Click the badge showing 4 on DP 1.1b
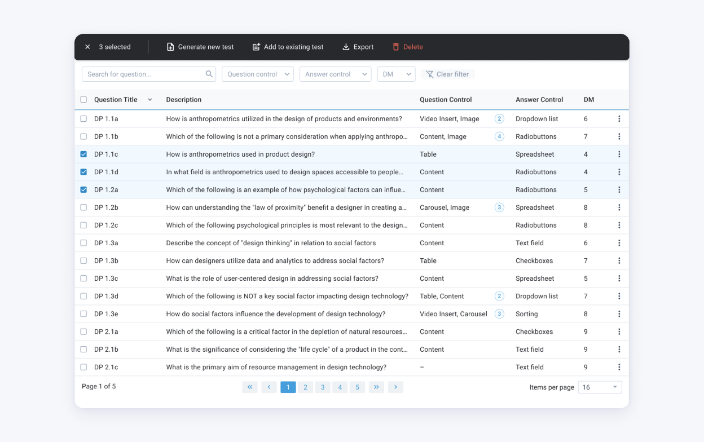 click(x=499, y=136)
